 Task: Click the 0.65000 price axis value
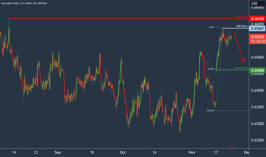point(257,57)
